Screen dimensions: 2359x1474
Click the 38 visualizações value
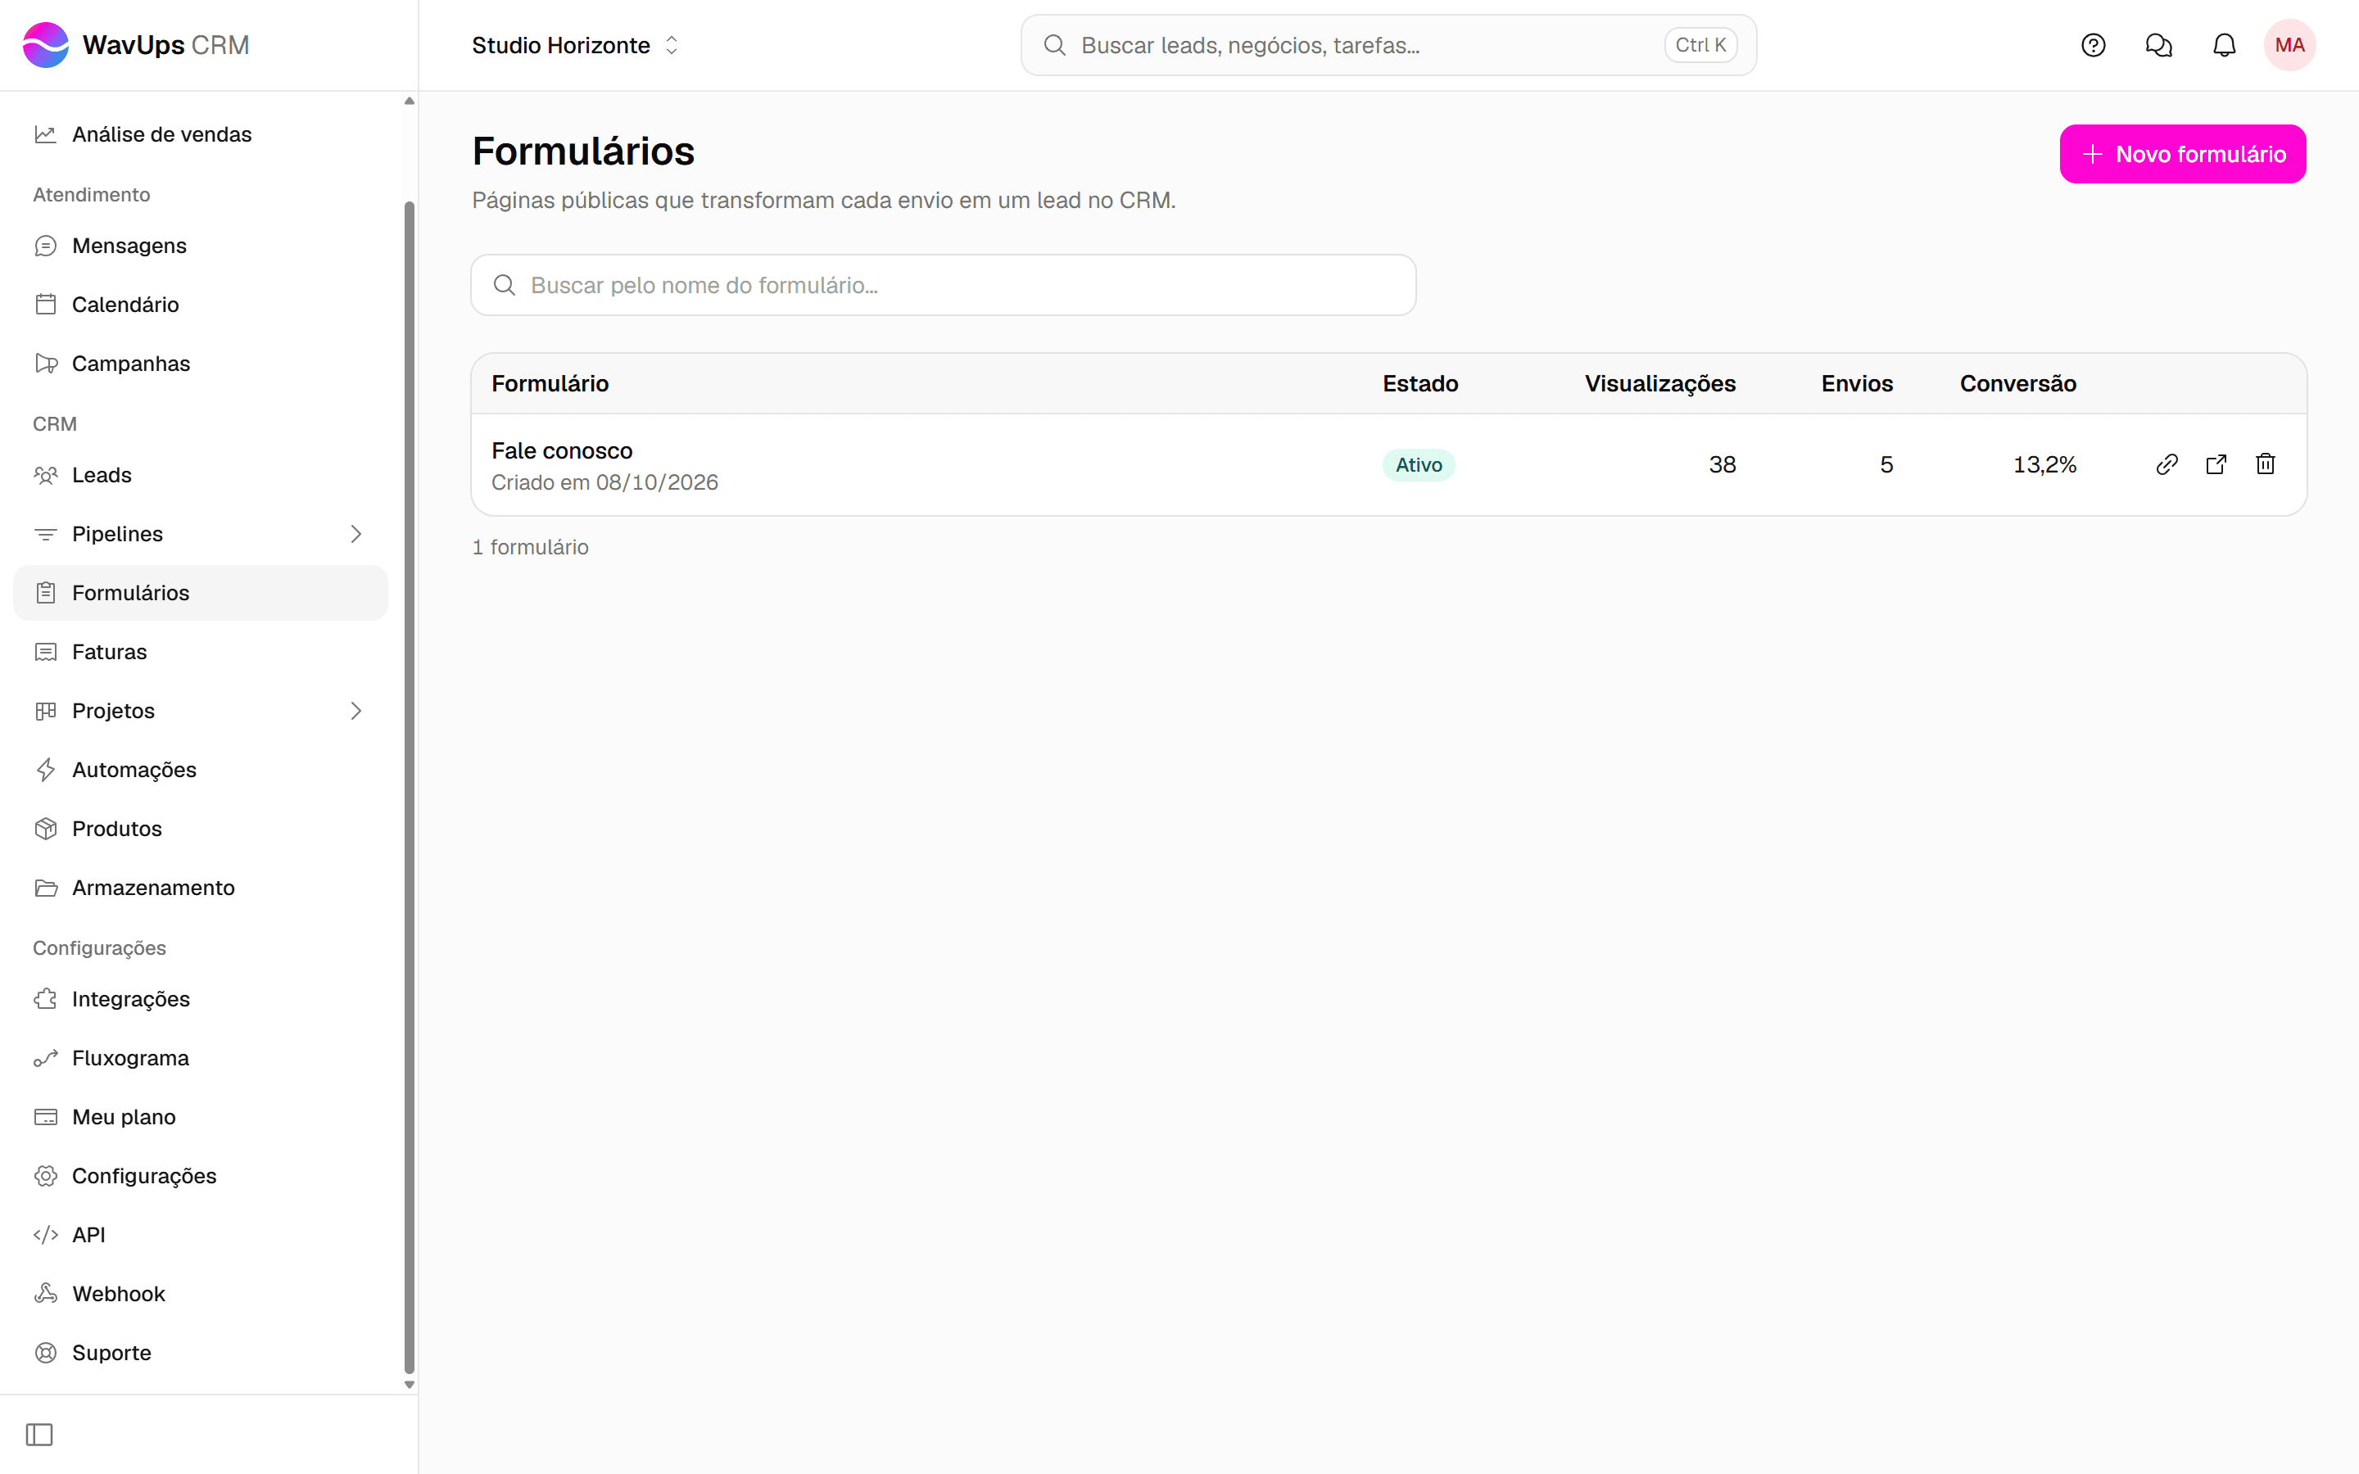coord(1722,465)
